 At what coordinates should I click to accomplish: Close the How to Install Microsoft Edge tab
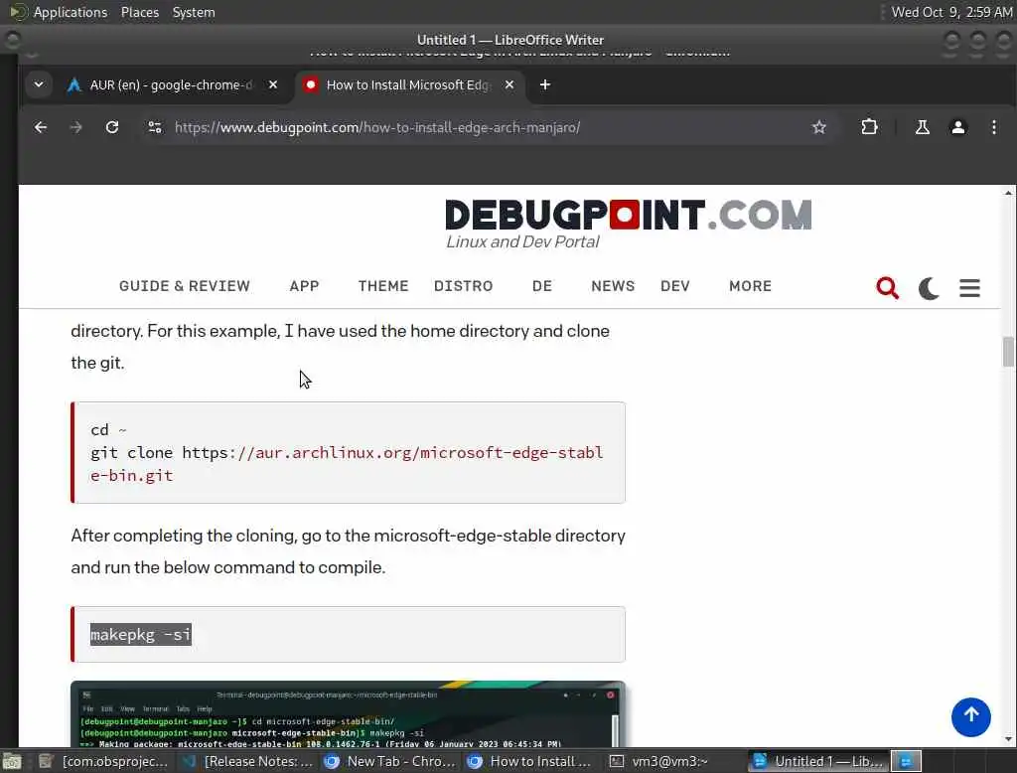pos(509,85)
